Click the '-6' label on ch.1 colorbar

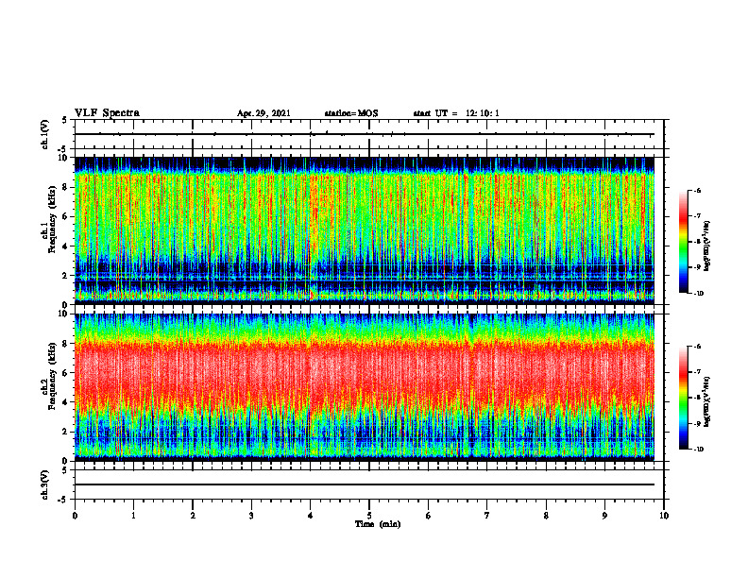(x=697, y=190)
